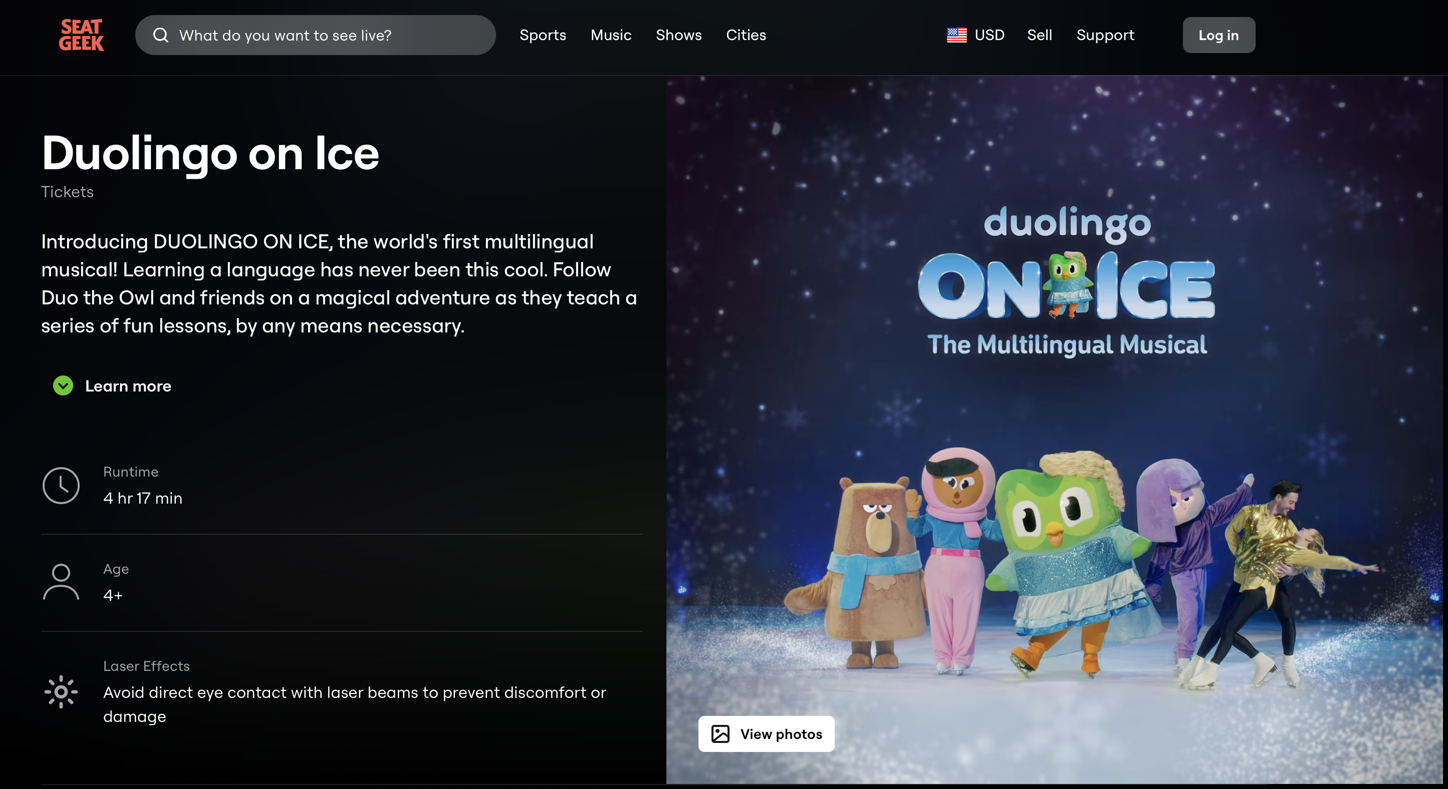Open the Sports menu
This screenshot has width=1448, height=789.
(x=543, y=36)
